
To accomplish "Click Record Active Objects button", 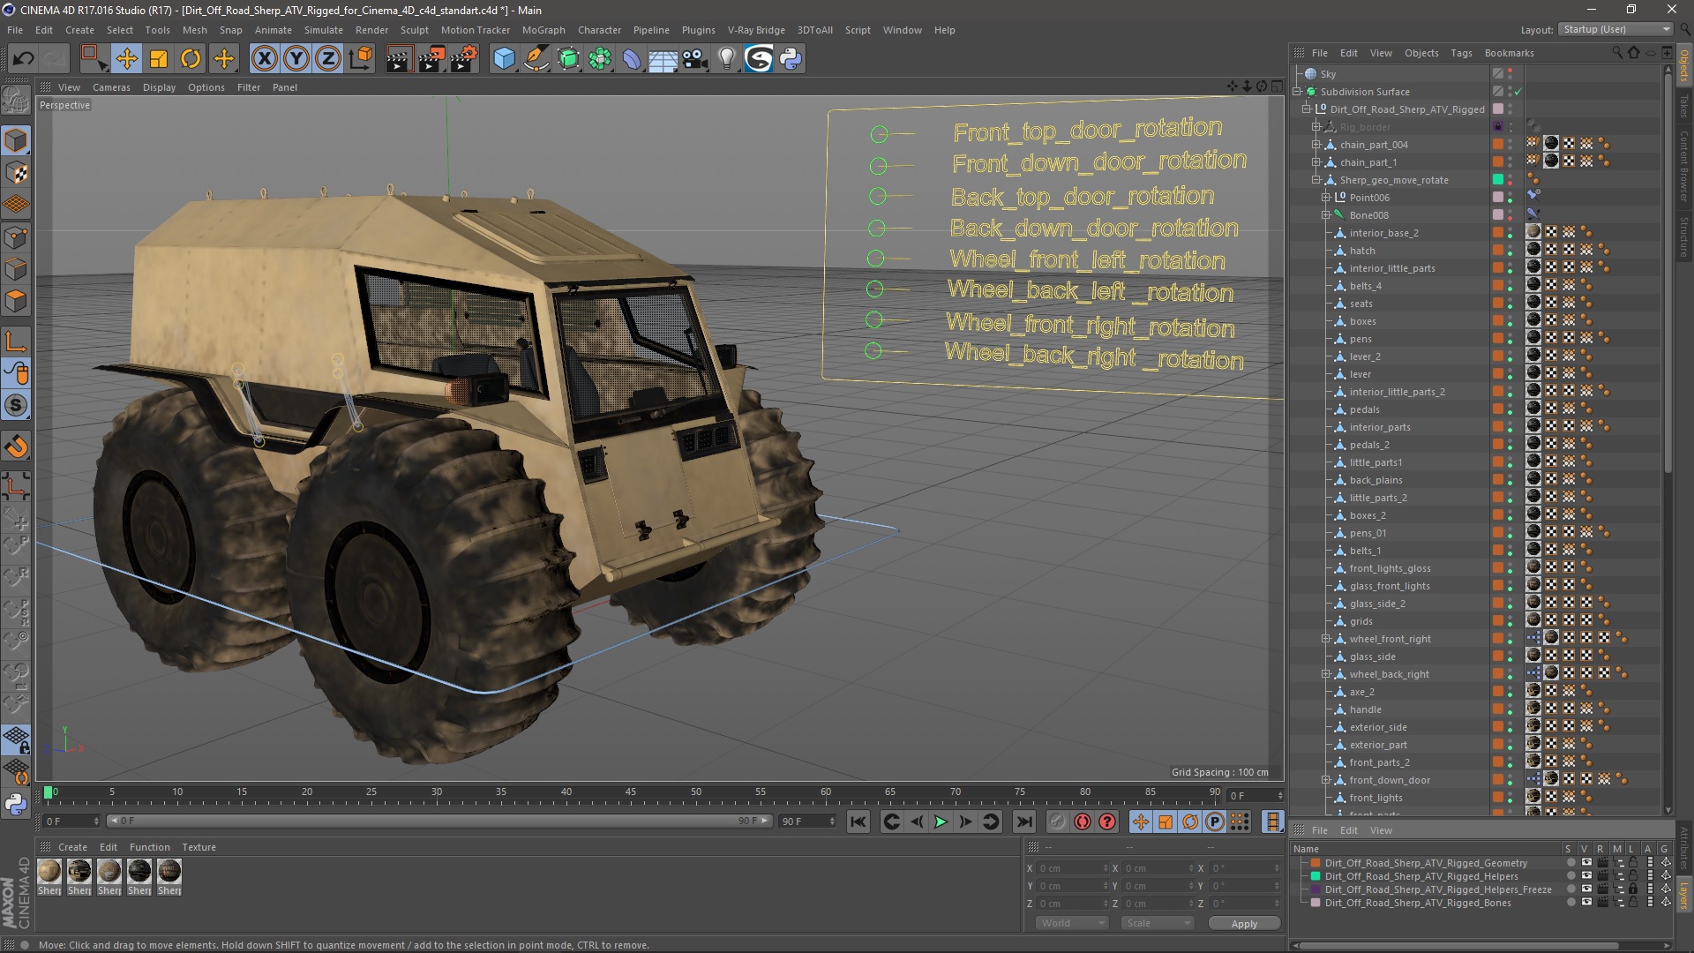I will 1057,822.
